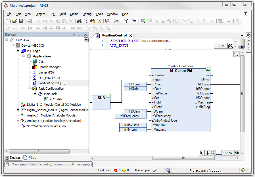Click the Save icon on the toolbar

[21, 20]
